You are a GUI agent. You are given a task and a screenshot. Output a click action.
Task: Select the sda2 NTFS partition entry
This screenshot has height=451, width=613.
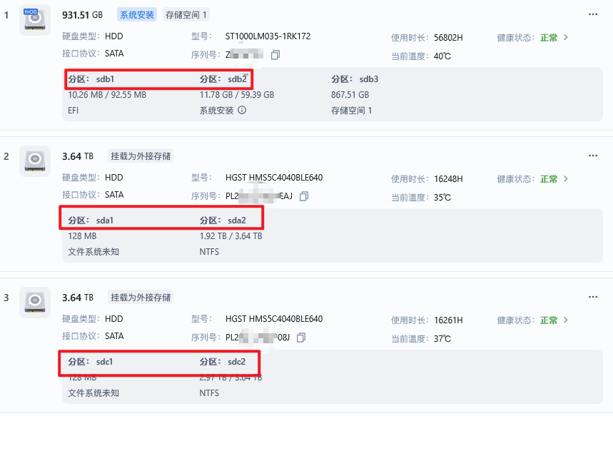click(231, 236)
